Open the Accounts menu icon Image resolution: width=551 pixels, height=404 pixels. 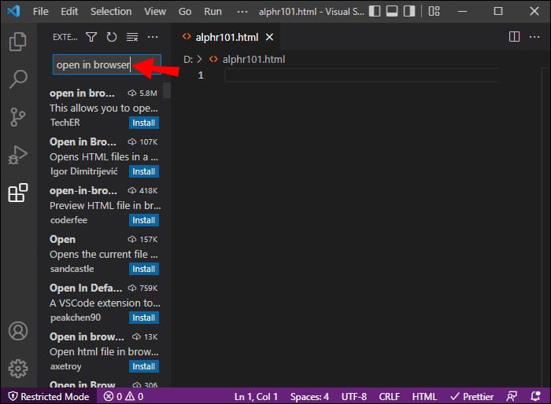tap(17, 331)
